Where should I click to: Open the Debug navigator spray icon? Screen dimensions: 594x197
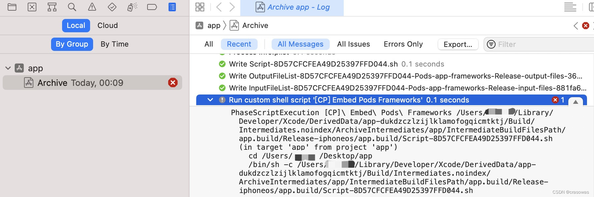click(x=132, y=7)
